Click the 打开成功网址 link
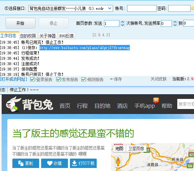Image resolution: width=194 pixels, height=171 pixels. [13, 79]
